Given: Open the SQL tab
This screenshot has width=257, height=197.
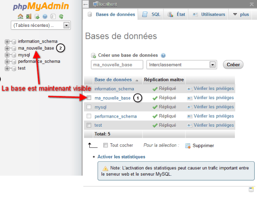Looking at the screenshot, I should pos(151,14).
